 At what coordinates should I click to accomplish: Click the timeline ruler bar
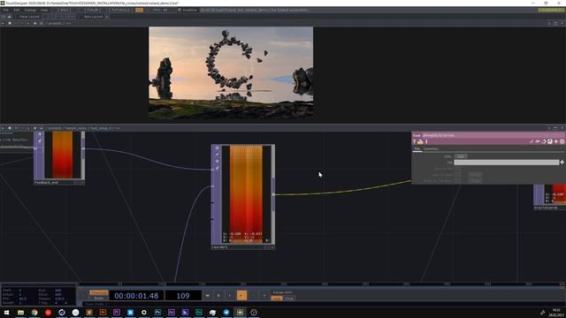pos(321,284)
